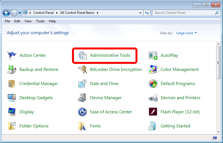
Task: Expand arrow after Control Panel breadcrumb
Action: pyautogui.click(x=57, y=13)
